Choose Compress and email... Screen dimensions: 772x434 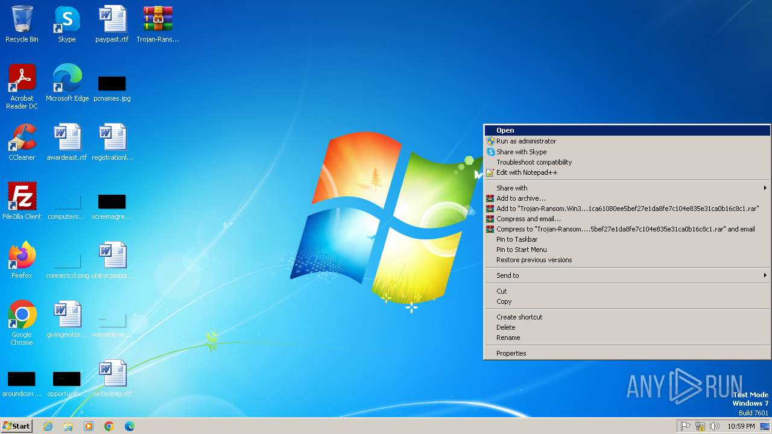click(x=627, y=219)
